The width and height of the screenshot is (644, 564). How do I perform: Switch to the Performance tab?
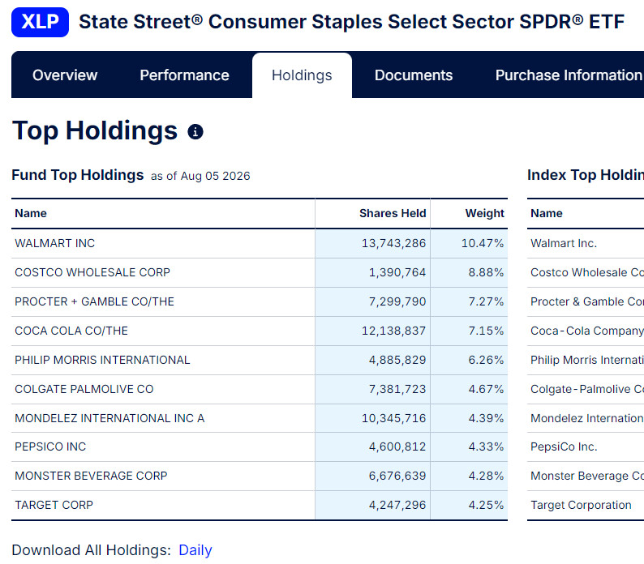click(184, 75)
